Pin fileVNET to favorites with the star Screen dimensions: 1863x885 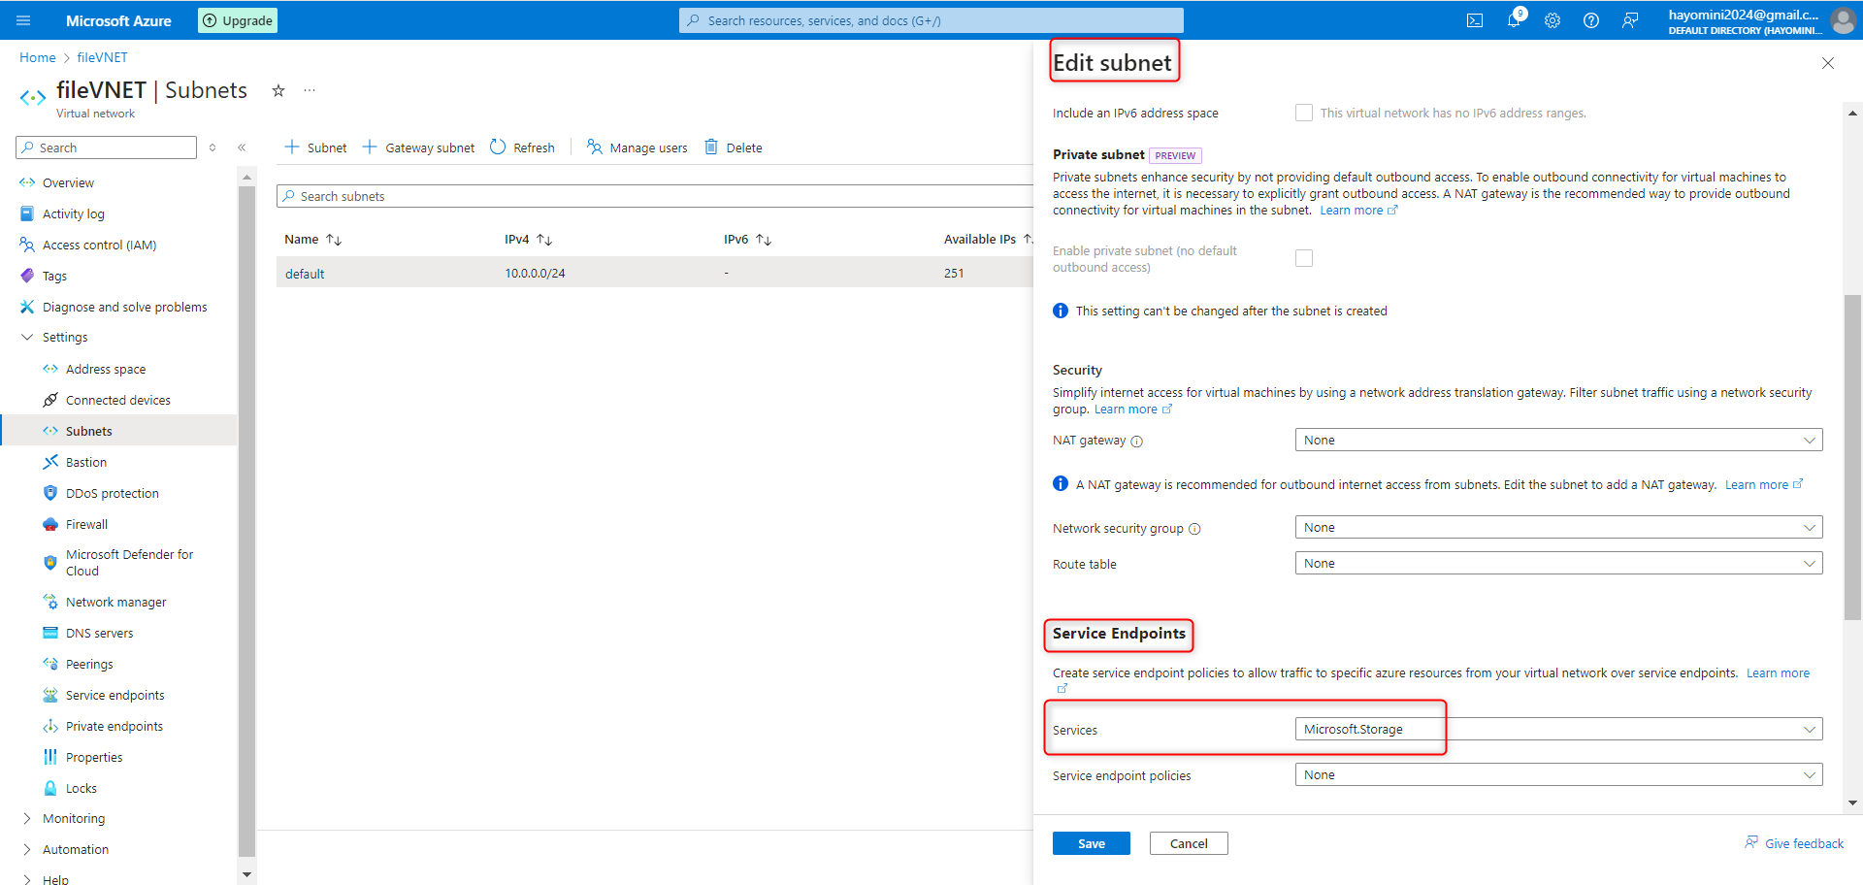coord(278,90)
